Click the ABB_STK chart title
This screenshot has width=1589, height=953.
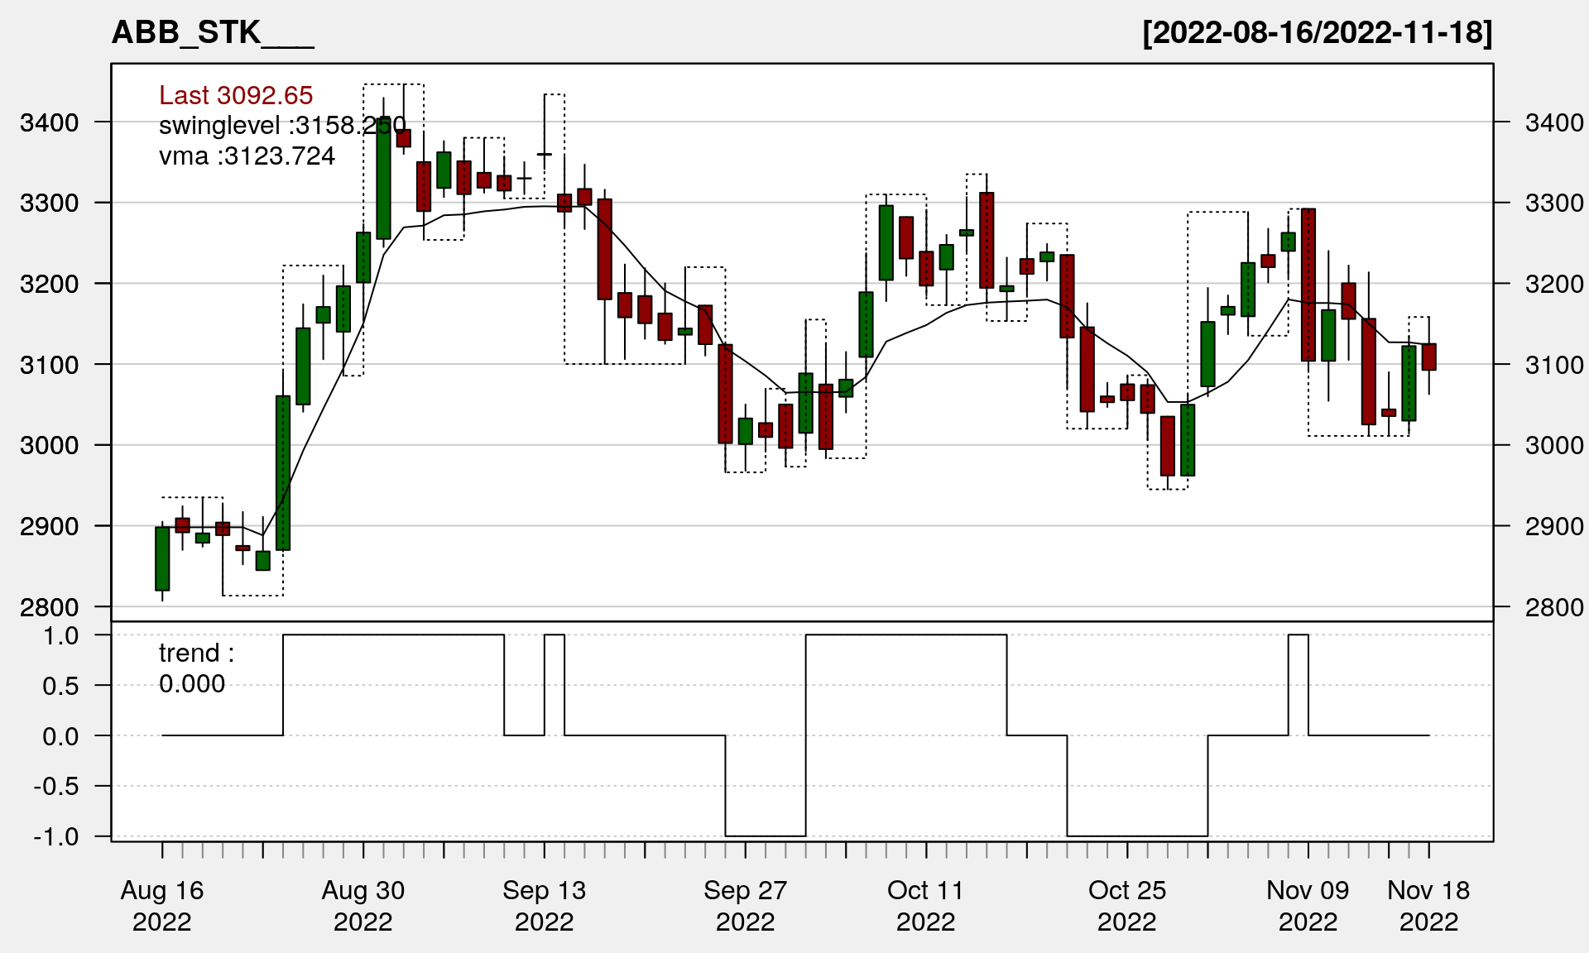click(x=212, y=33)
